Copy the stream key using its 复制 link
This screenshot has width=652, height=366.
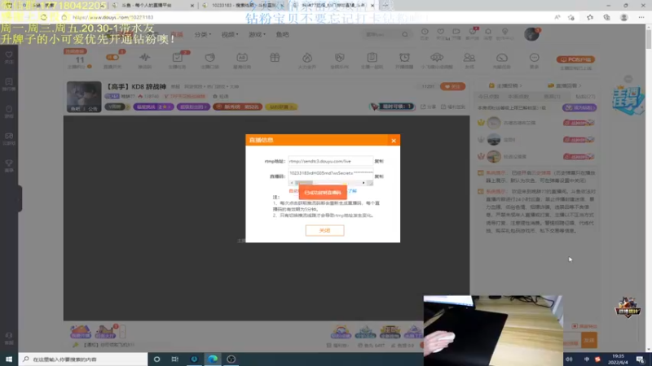pos(379,176)
